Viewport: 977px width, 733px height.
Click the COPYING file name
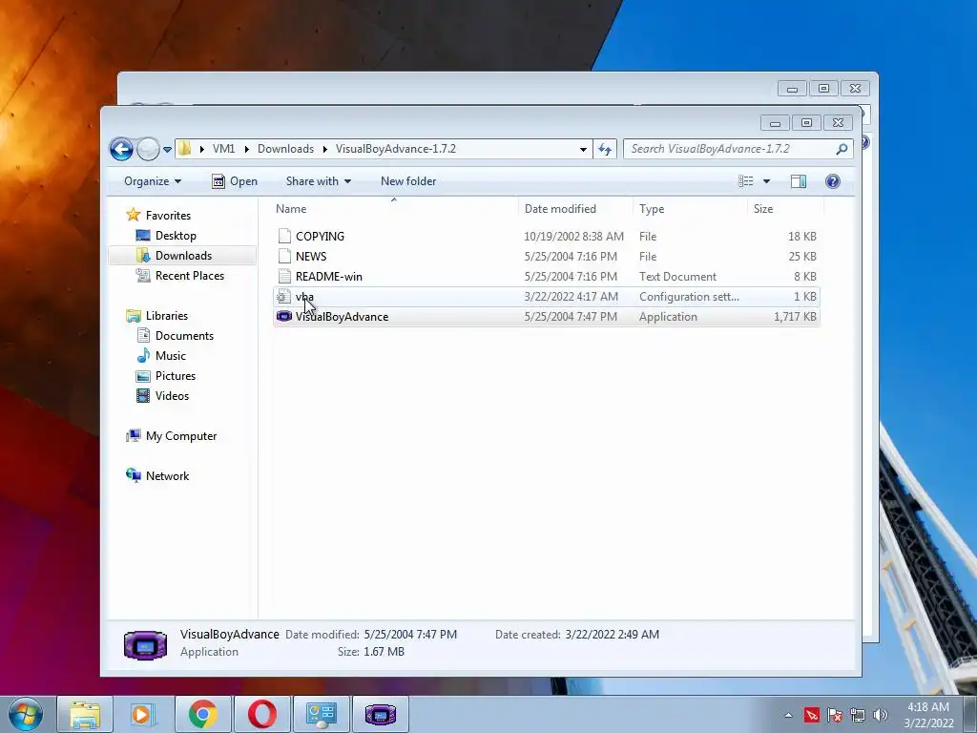(320, 237)
